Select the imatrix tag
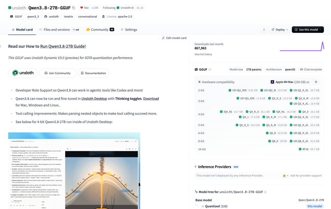Screen dimensions: 331x209 click(x=68, y=17)
